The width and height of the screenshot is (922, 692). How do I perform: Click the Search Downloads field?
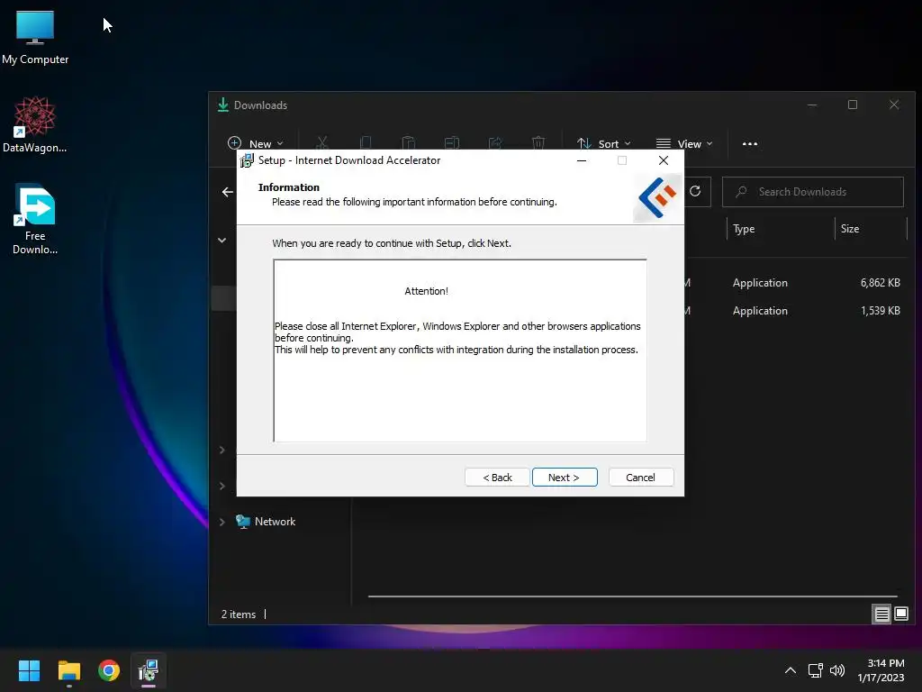coord(813,192)
